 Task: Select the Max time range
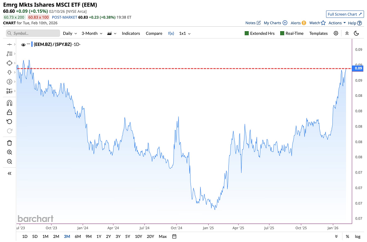tap(163, 236)
